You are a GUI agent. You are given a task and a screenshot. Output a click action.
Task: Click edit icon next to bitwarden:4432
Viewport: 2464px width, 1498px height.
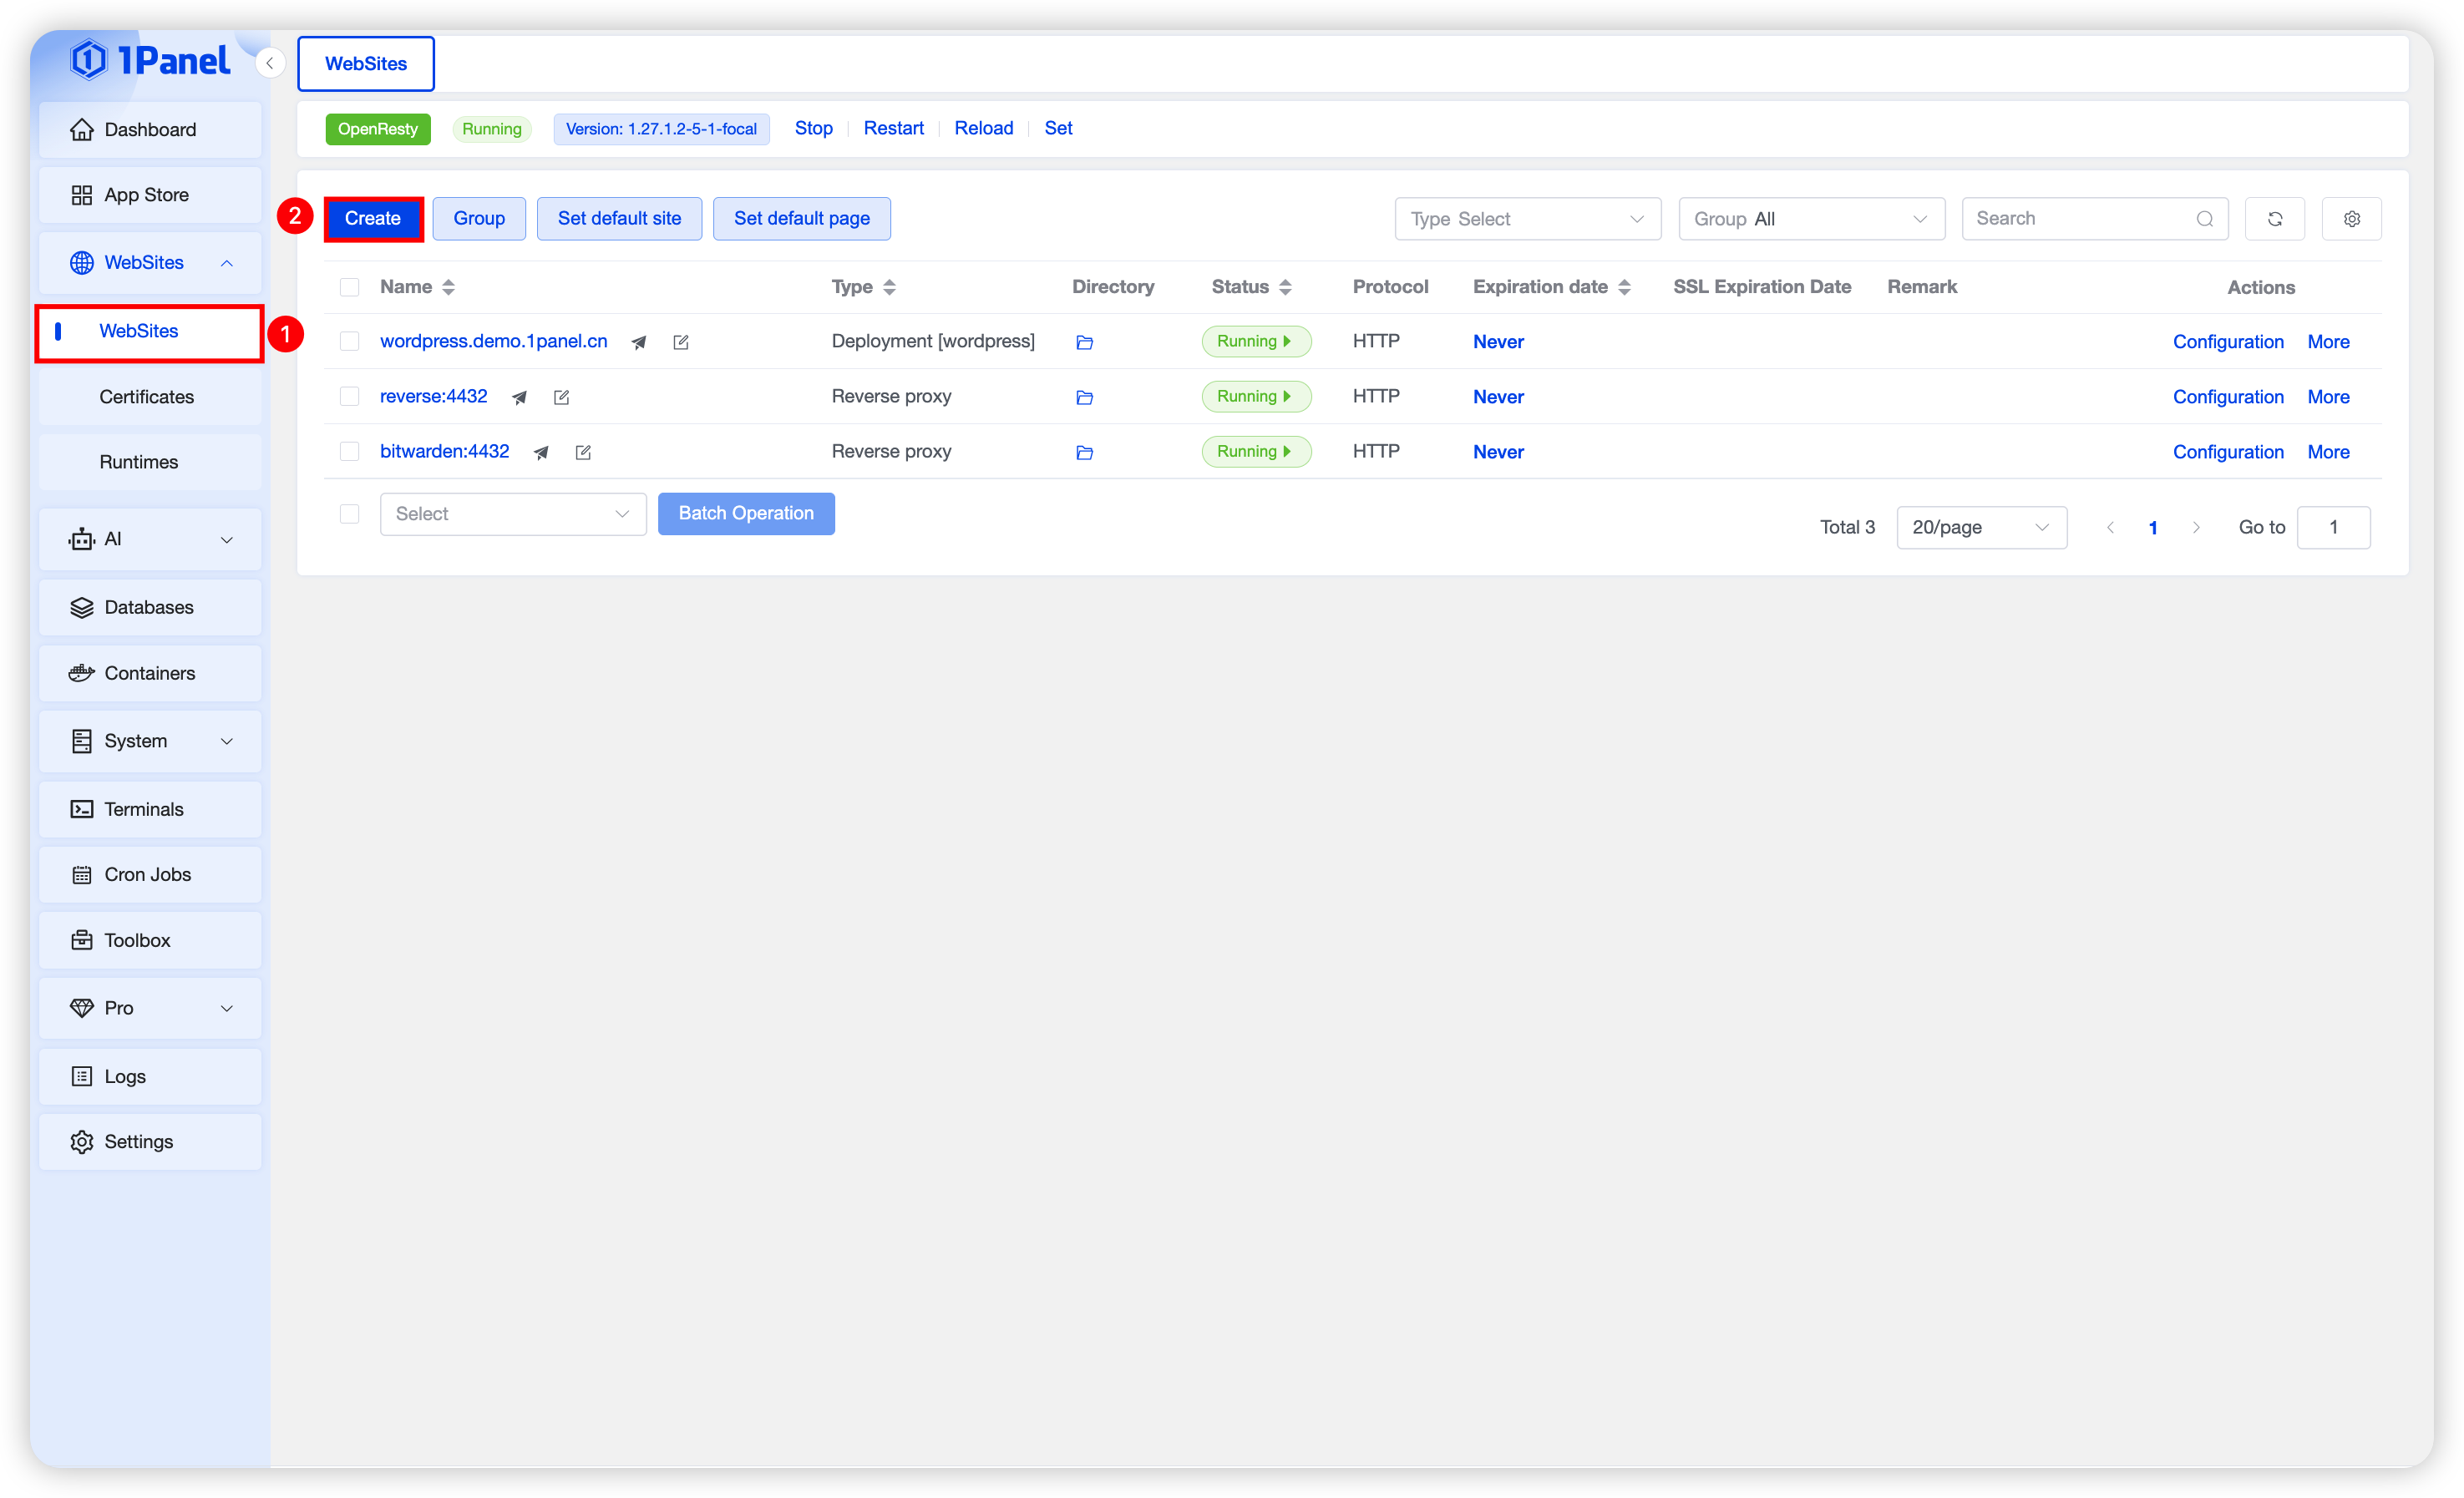pos(583,452)
